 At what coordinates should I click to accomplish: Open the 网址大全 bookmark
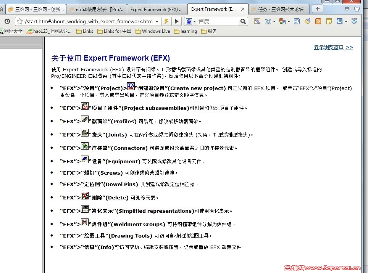[x=11, y=31]
